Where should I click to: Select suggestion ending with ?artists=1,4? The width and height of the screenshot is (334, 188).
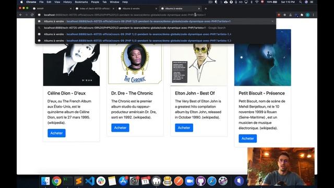[156, 34]
